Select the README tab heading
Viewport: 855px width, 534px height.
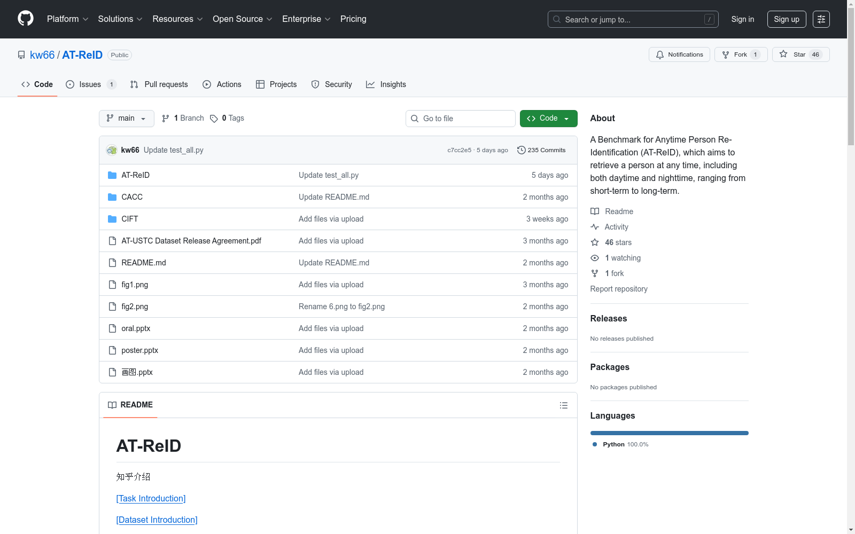click(x=130, y=405)
